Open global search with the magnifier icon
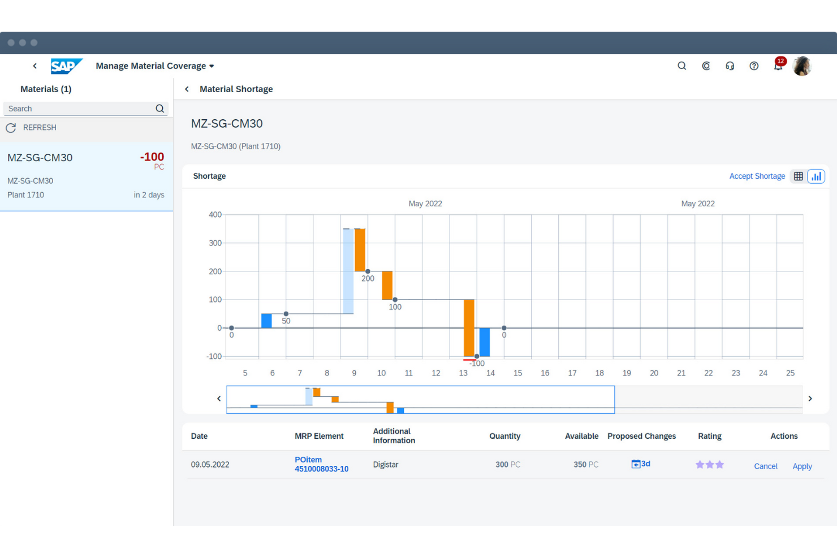The height and width of the screenshot is (558, 837). (x=681, y=66)
